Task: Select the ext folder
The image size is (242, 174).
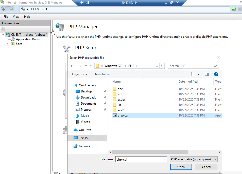Action: point(120,94)
